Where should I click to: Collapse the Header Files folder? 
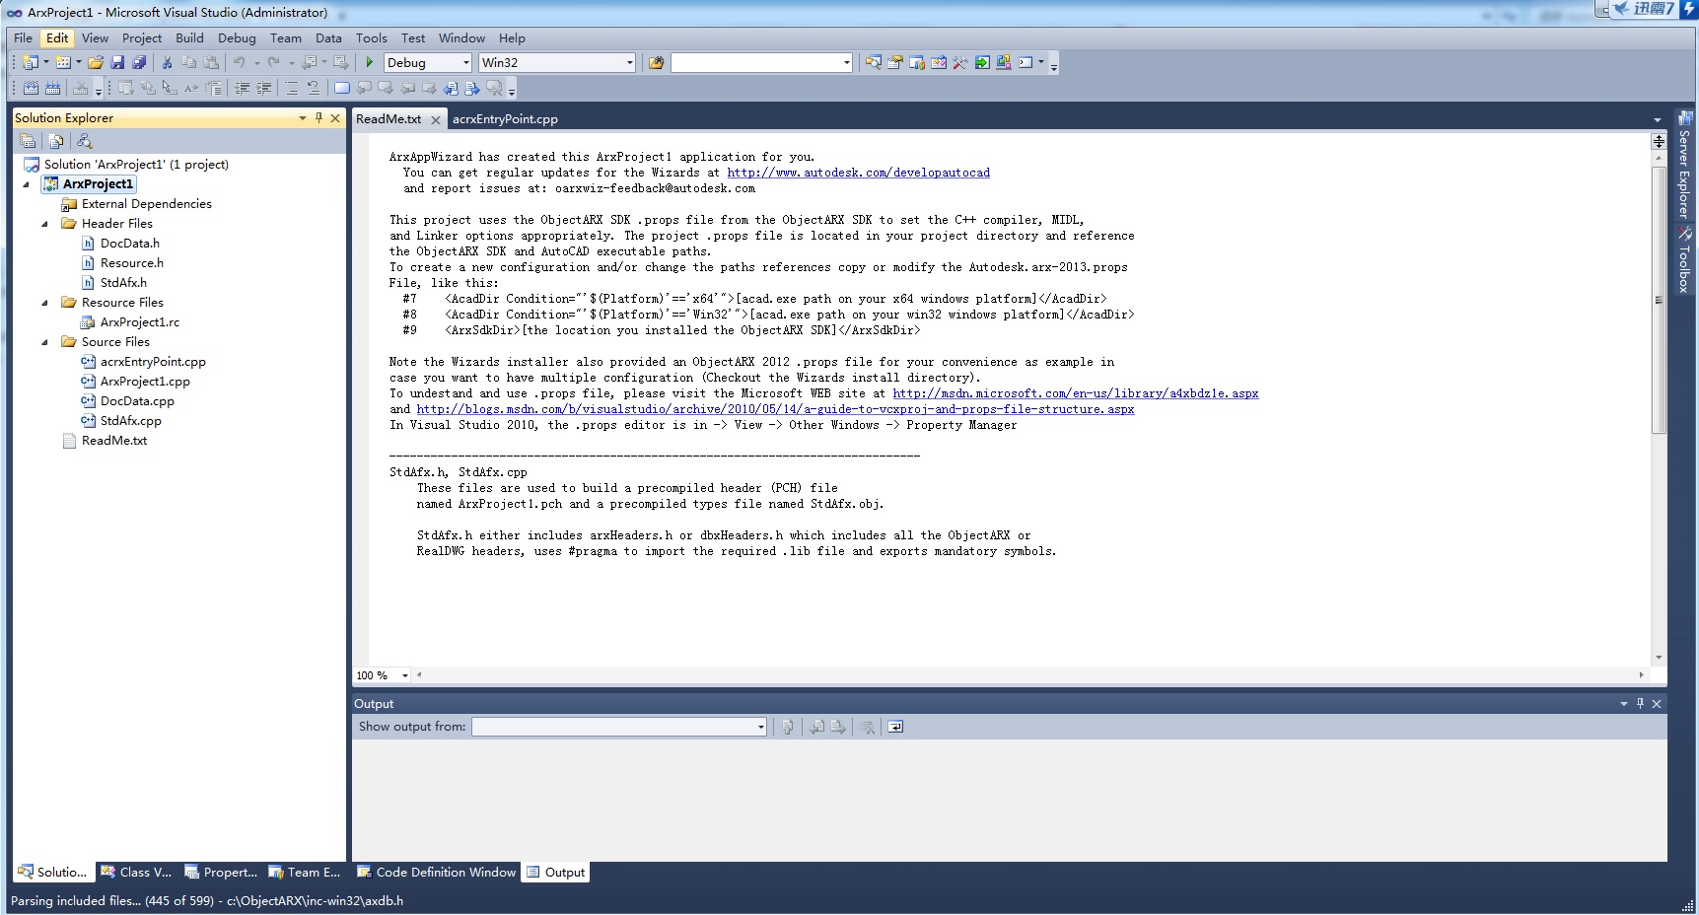click(x=45, y=224)
